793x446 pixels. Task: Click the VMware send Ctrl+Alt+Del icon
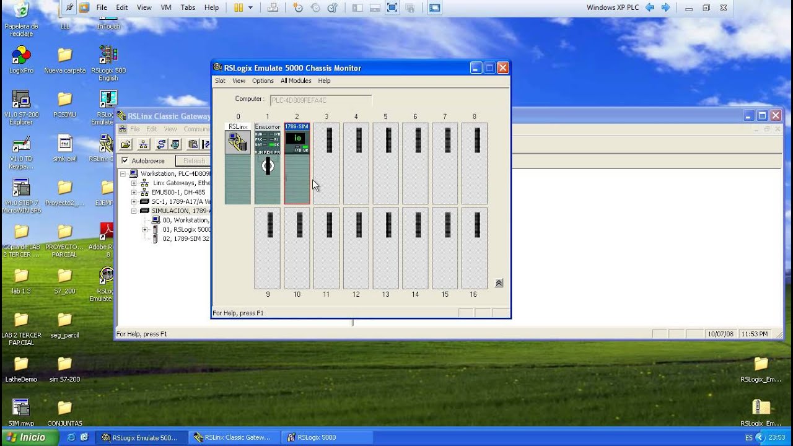273,7
